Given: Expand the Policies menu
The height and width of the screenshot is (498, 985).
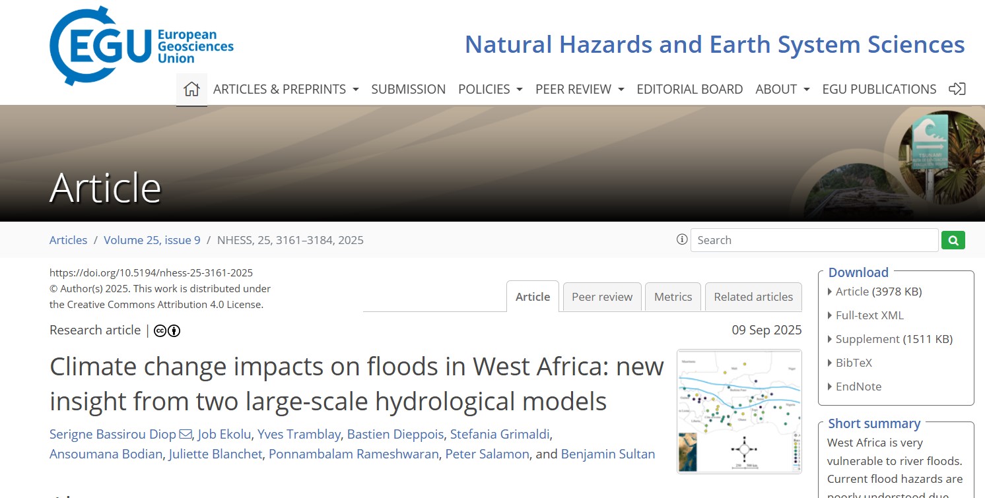Looking at the screenshot, I should [490, 89].
